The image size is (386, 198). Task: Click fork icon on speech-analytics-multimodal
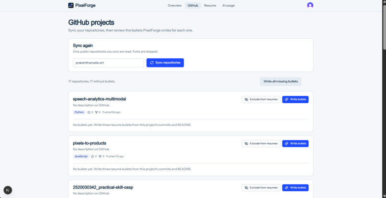pyautogui.click(x=96, y=112)
